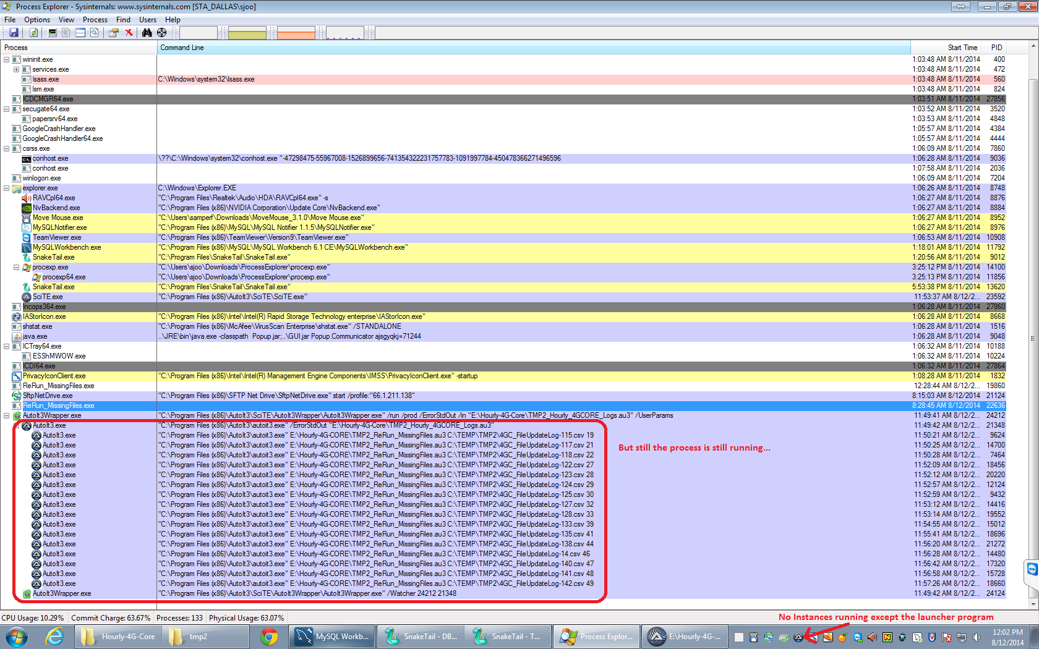This screenshot has height=649, width=1039.
Task: Collapse the explorer.exe tree node
Action: point(6,189)
